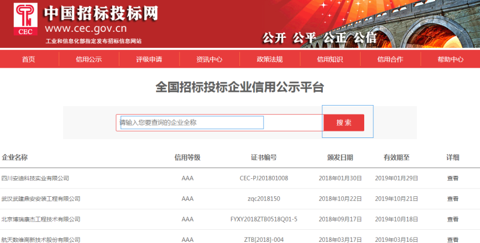Open the 帮助中心 menu item
This screenshot has width=480, height=243.
[451, 59]
